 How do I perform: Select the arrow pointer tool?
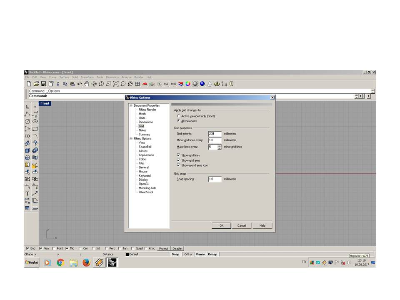(x=27, y=107)
